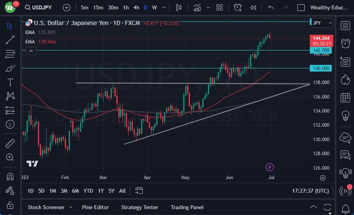Toggle Magnet mode on
This screenshot has height=215, width=354.
pyautogui.click(x=10, y=176)
